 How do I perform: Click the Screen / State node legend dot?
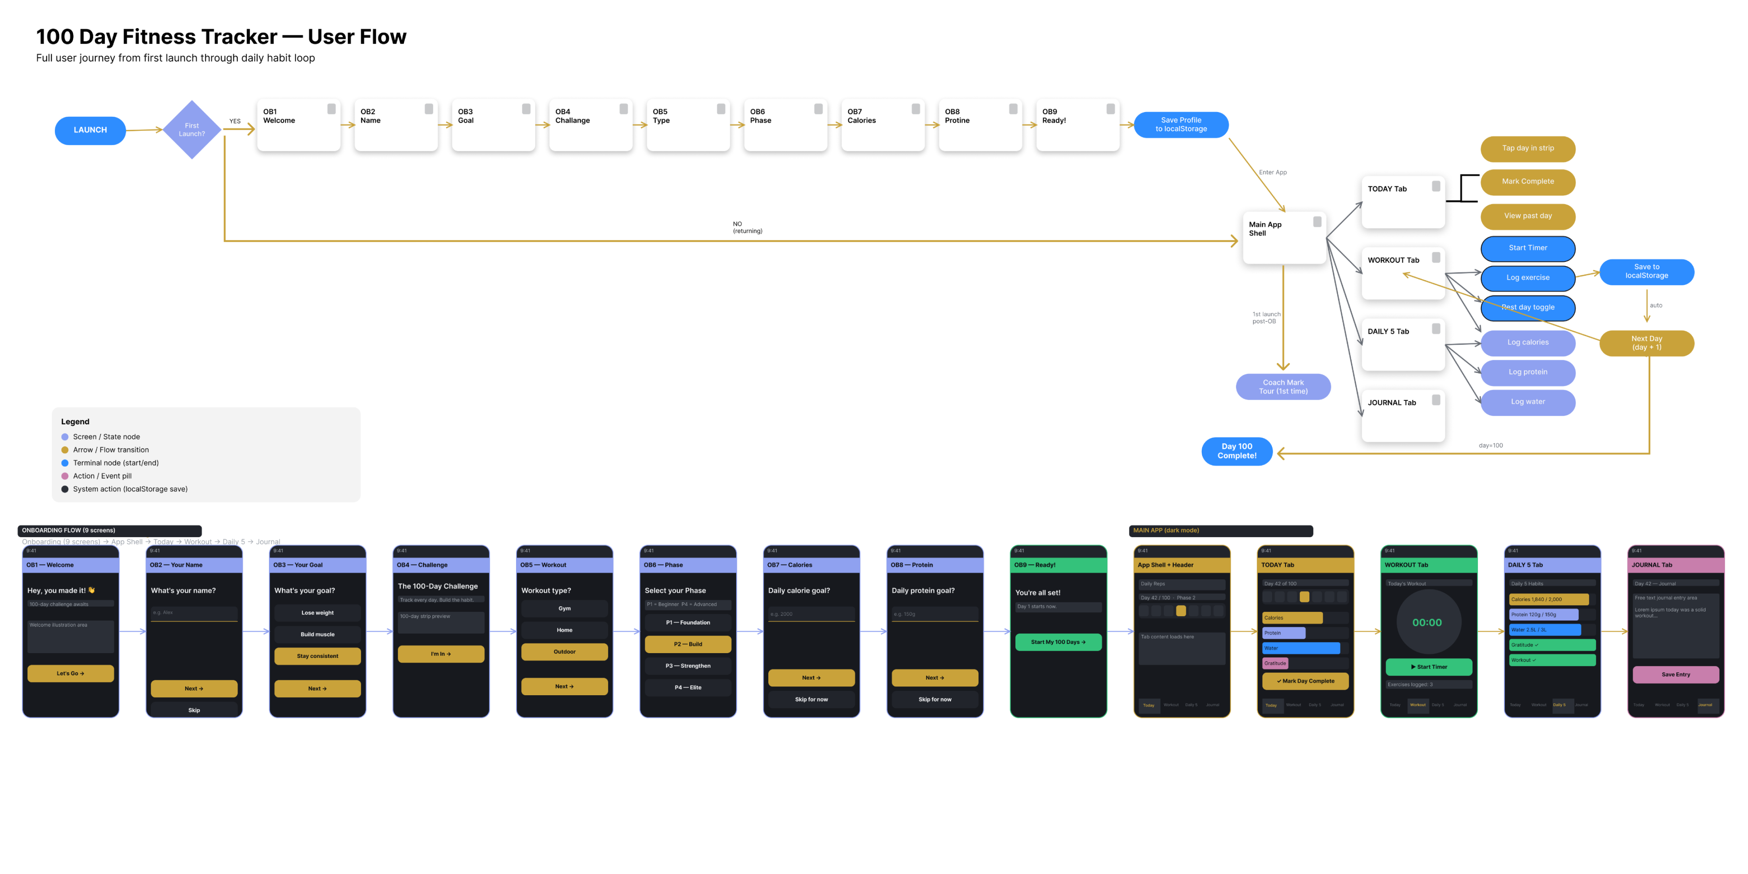[x=65, y=437]
